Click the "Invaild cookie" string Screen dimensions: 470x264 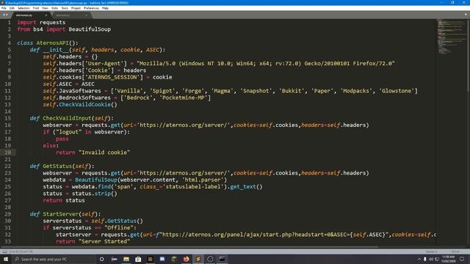pos(104,153)
